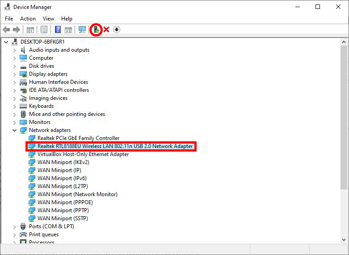The height and width of the screenshot is (255, 349).
Task: Select VirtualBox Host-Only Ethernet Adapter
Action: tap(83, 154)
